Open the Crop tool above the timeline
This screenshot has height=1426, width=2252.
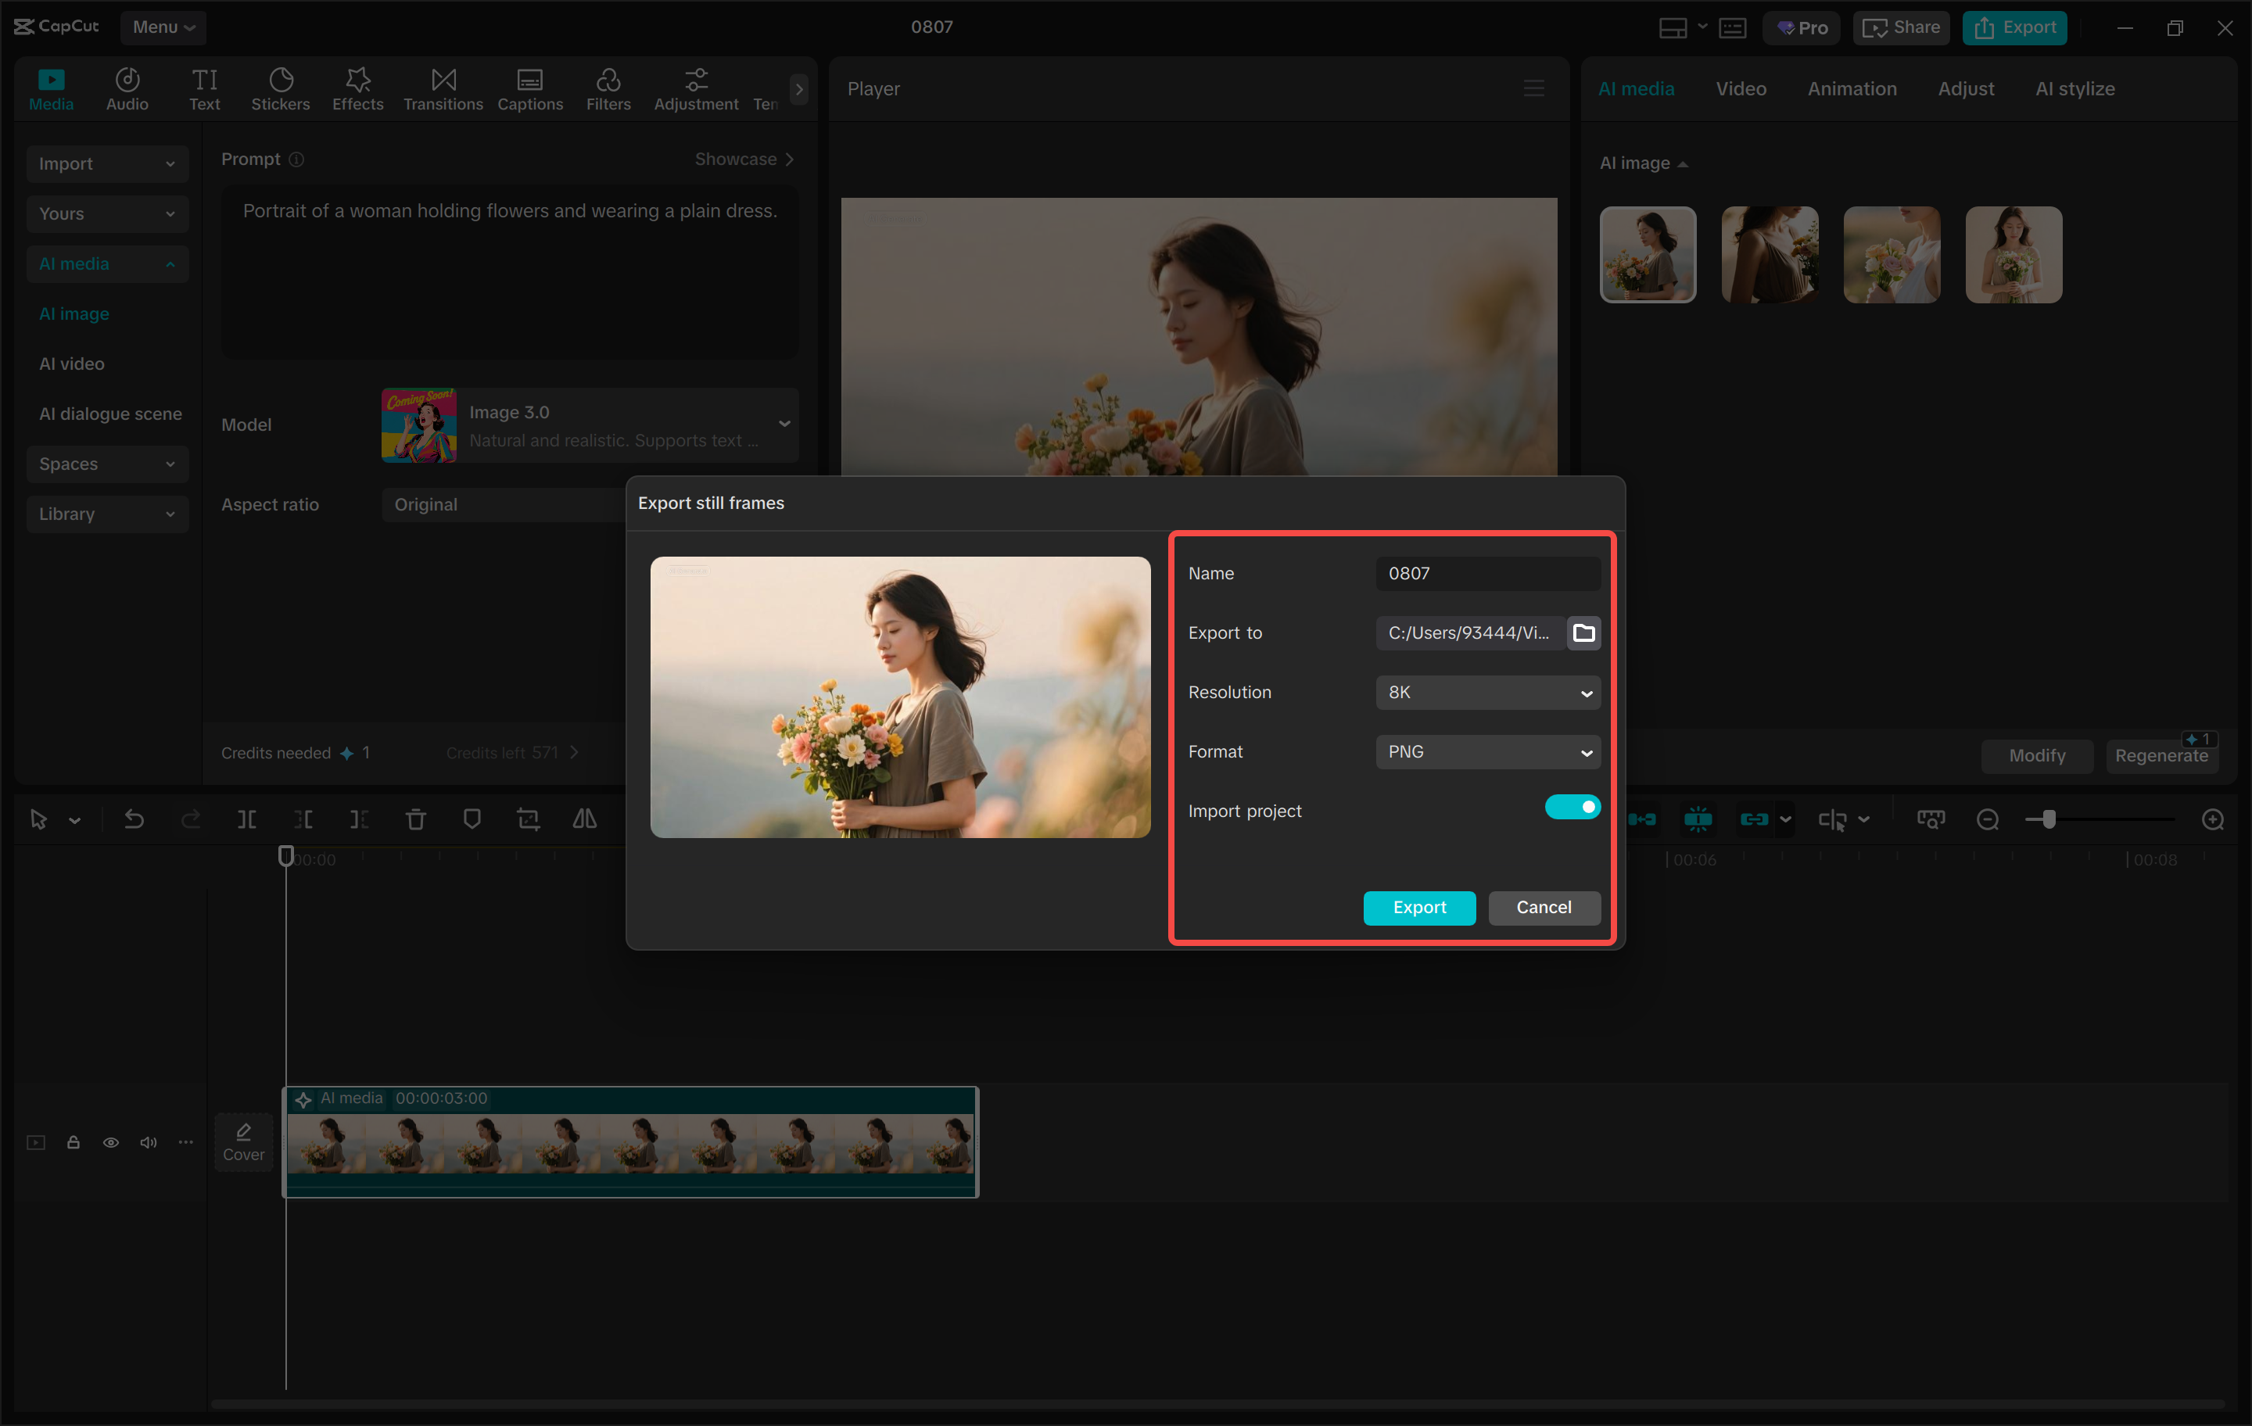tap(529, 819)
